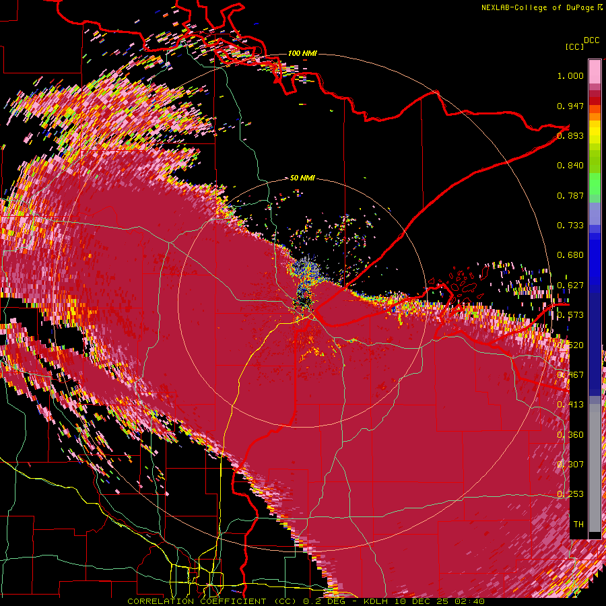
Task: Click the NEXLAB-College of DuPage title text
Action: [x=537, y=7]
